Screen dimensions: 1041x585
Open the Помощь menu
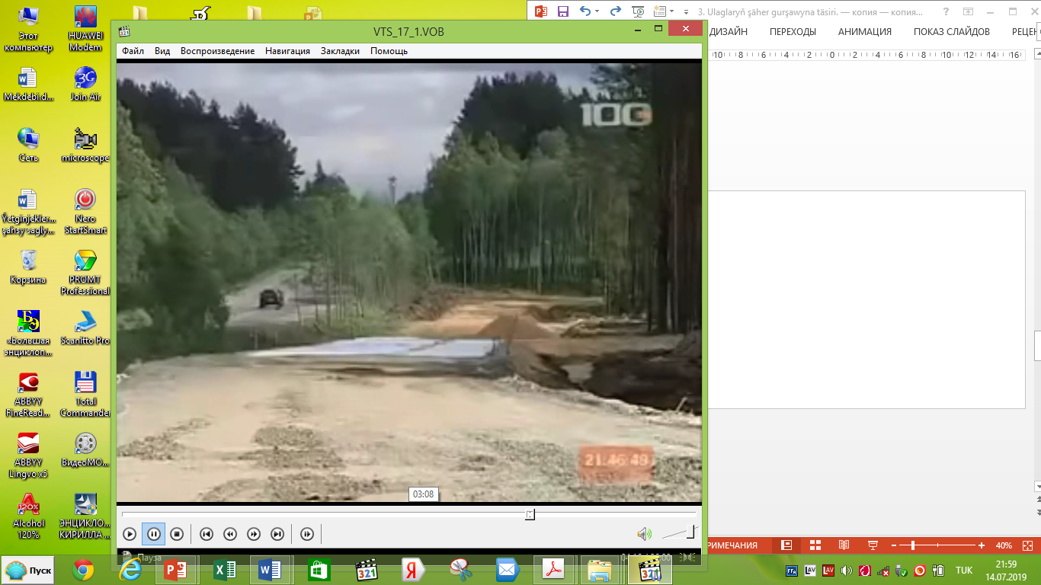[389, 51]
